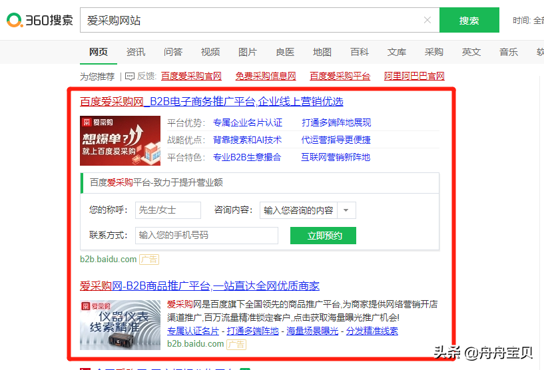Click the 先生/女士 name input field
Image resolution: width=544 pixels, height=370 pixels.
pos(168,210)
